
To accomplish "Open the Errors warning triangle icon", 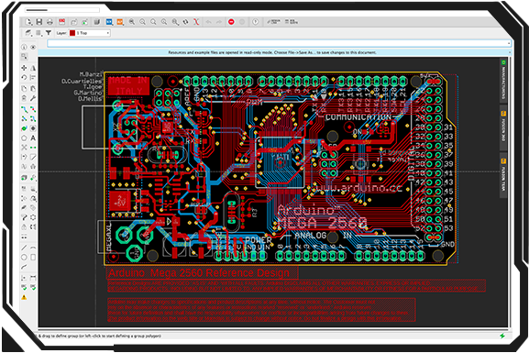I will tap(24, 297).
